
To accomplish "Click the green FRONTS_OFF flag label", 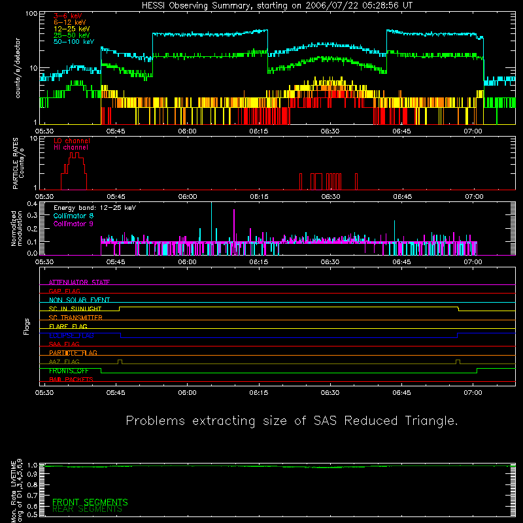I will [x=69, y=371].
